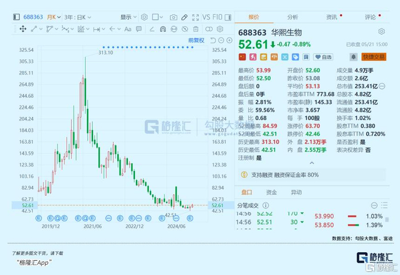Click the 快捷交易 button
Screen dimensions: 400x275
tap(374, 57)
